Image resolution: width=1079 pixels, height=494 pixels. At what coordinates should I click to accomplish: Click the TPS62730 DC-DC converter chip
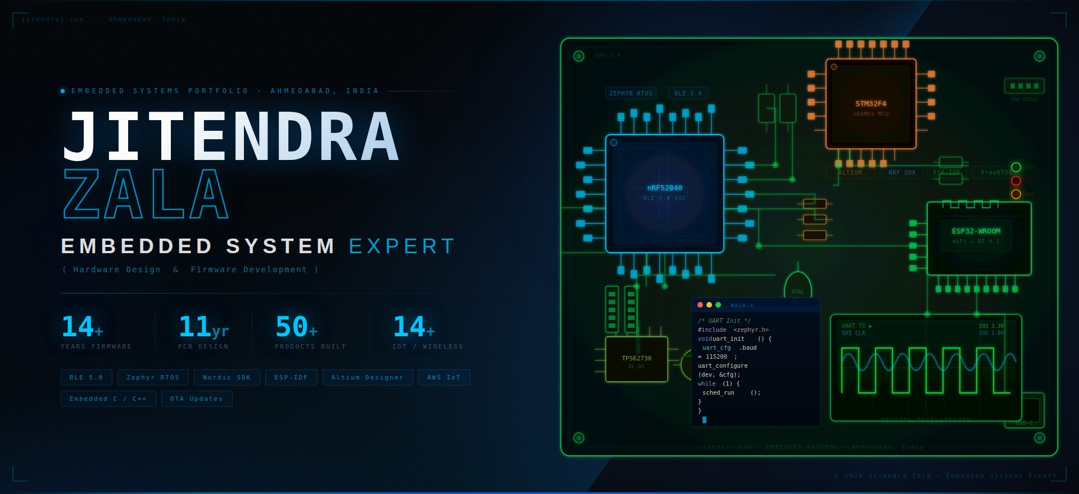point(636,359)
